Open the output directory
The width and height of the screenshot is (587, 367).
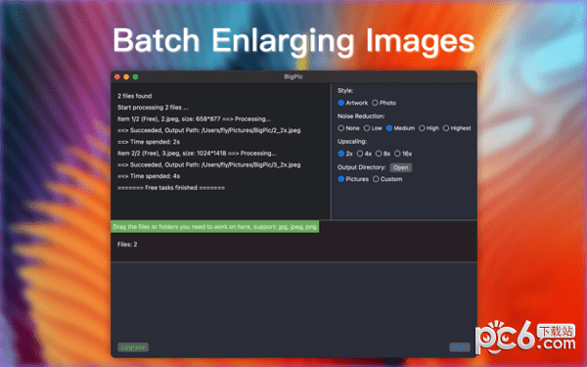[400, 167]
